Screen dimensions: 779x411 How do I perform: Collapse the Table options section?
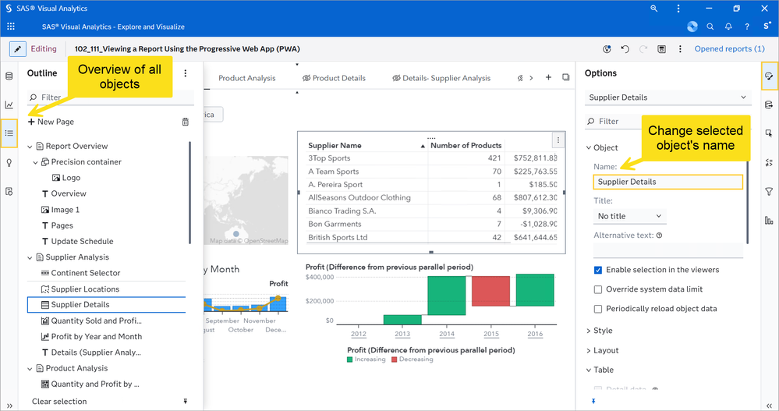(589, 370)
